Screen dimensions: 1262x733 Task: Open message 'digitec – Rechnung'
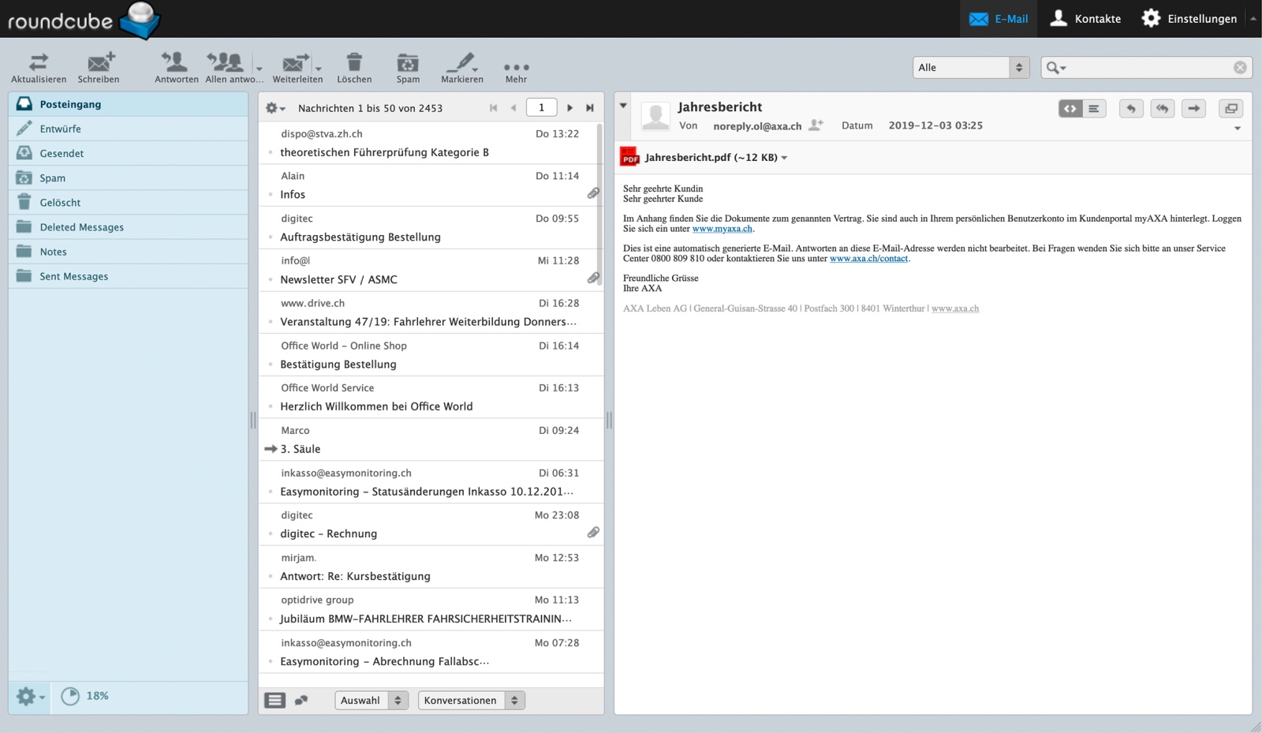pos(430,525)
